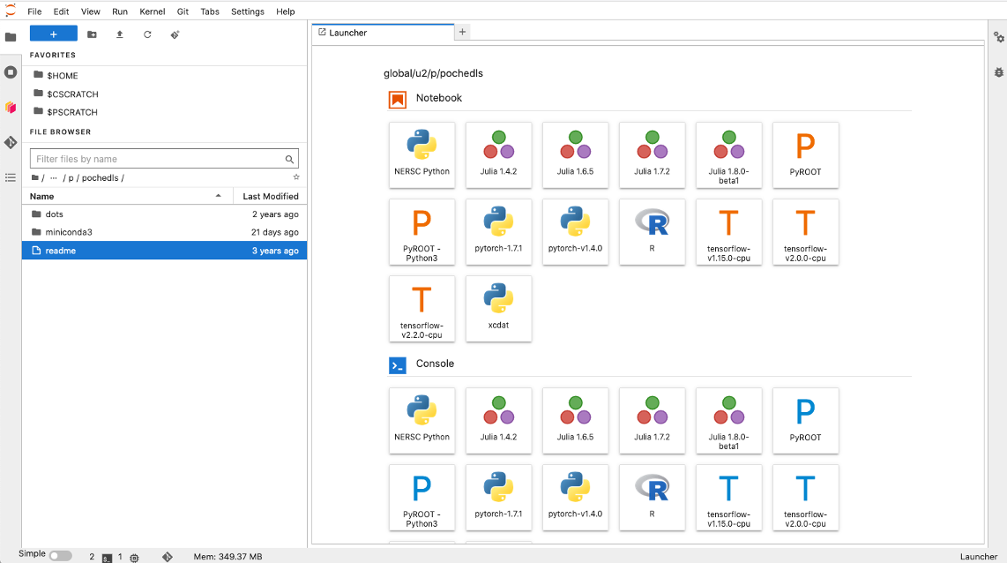Image resolution: width=1007 pixels, height=563 pixels.
Task: Click the Filter files by name field
Action: [x=164, y=159]
